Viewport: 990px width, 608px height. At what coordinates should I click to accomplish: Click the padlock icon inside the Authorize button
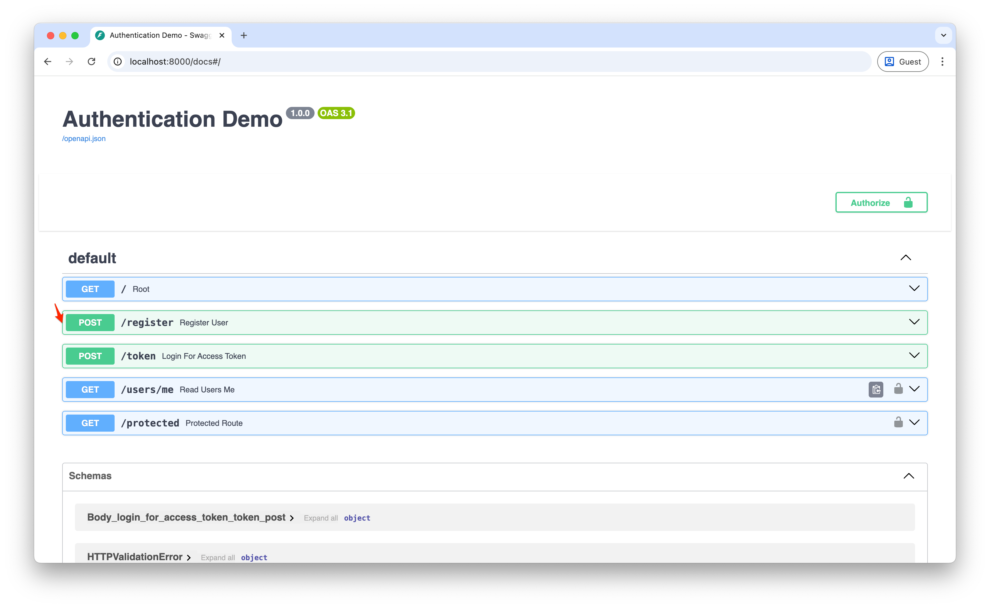(908, 202)
